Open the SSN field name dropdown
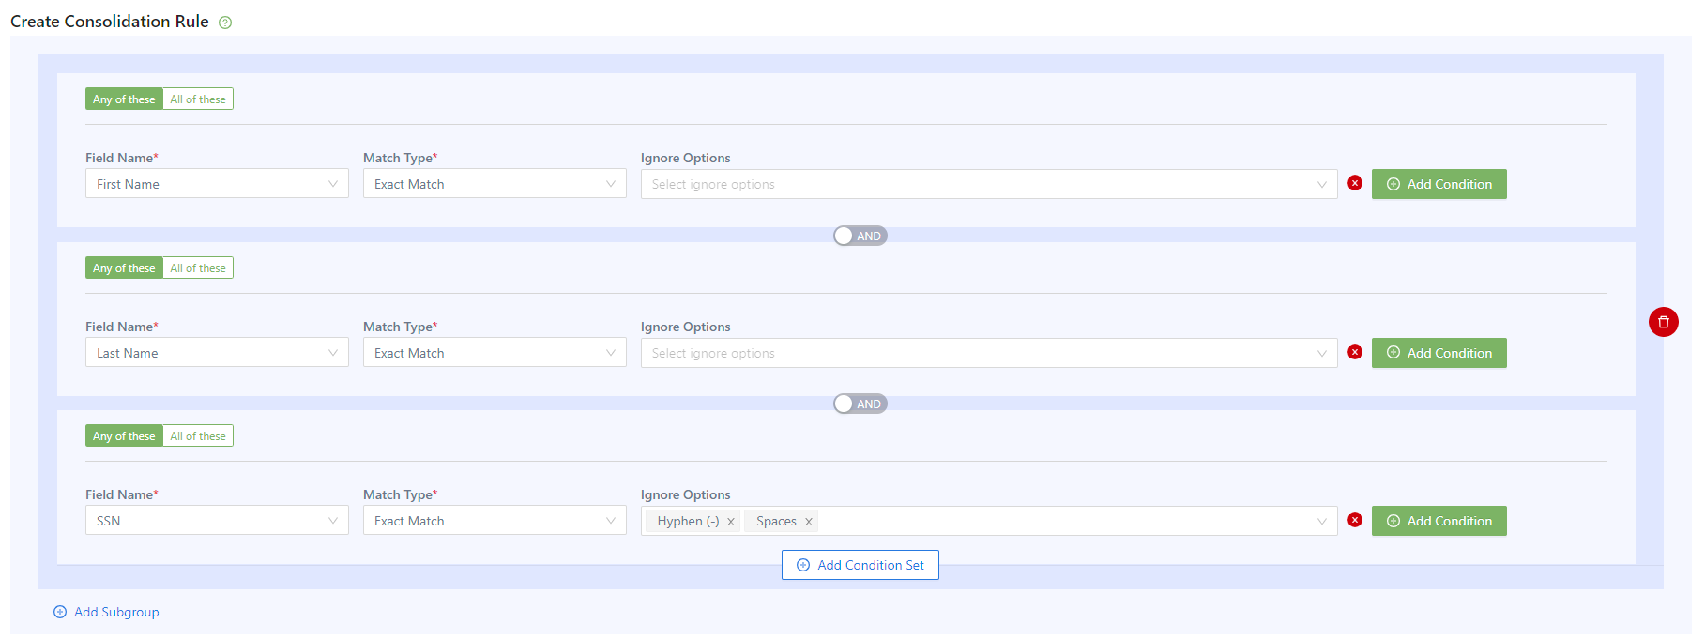The height and width of the screenshot is (639, 1705). point(216,521)
